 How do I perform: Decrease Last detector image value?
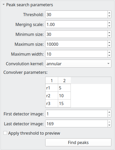coord(109,125)
